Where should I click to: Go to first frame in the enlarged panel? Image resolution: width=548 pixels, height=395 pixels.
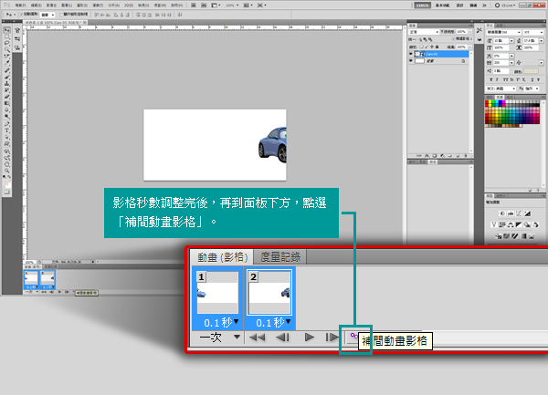(258, 338)
